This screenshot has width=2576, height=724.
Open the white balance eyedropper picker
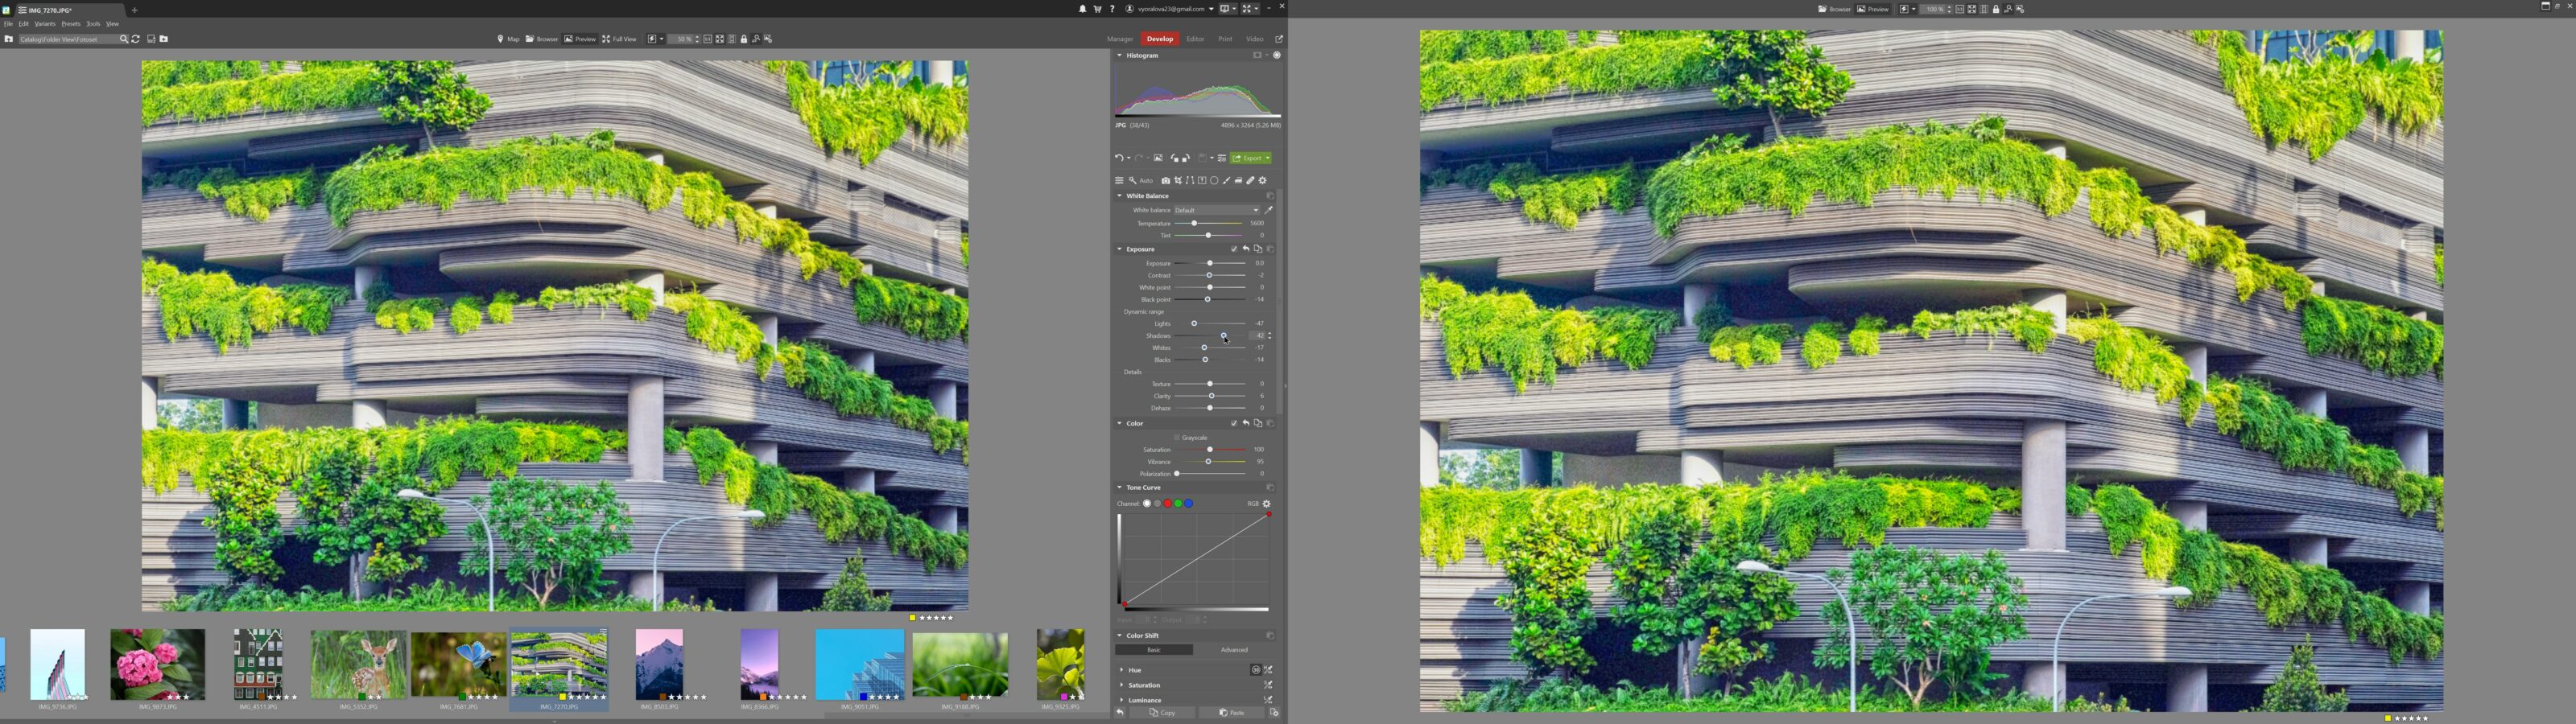coord(1269,210)
